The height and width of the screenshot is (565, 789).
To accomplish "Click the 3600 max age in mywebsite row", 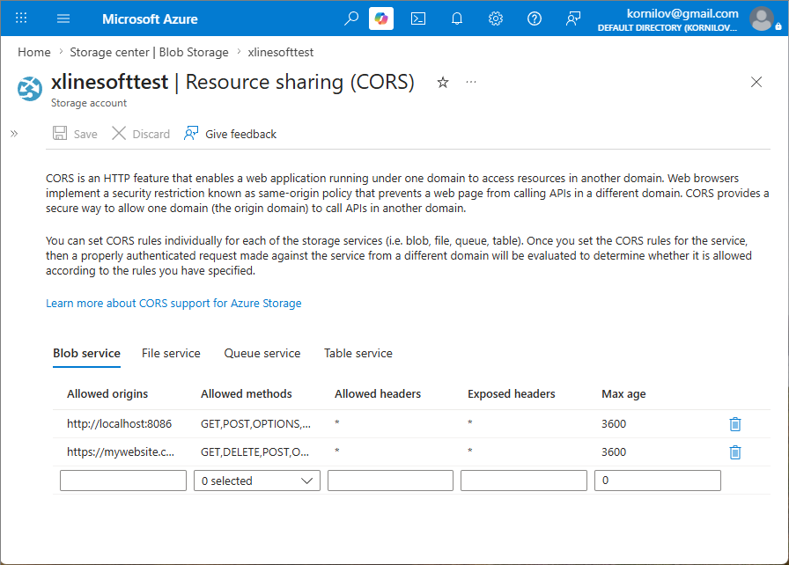I will (614, 451).
